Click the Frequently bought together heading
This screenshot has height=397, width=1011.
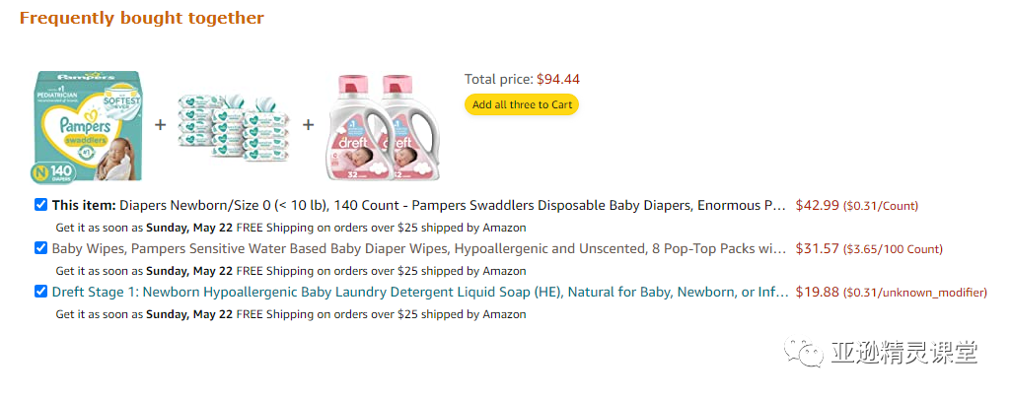pyautogui.click(x=142, y=18)
